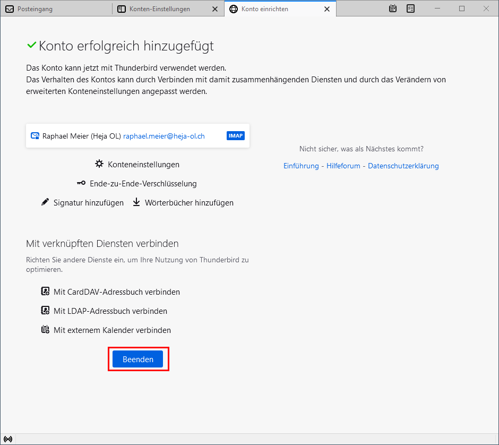The width and height of the screenshot is (499, 445).
Task: Close the Konto einrichten tab
Action: pos(327,9)
